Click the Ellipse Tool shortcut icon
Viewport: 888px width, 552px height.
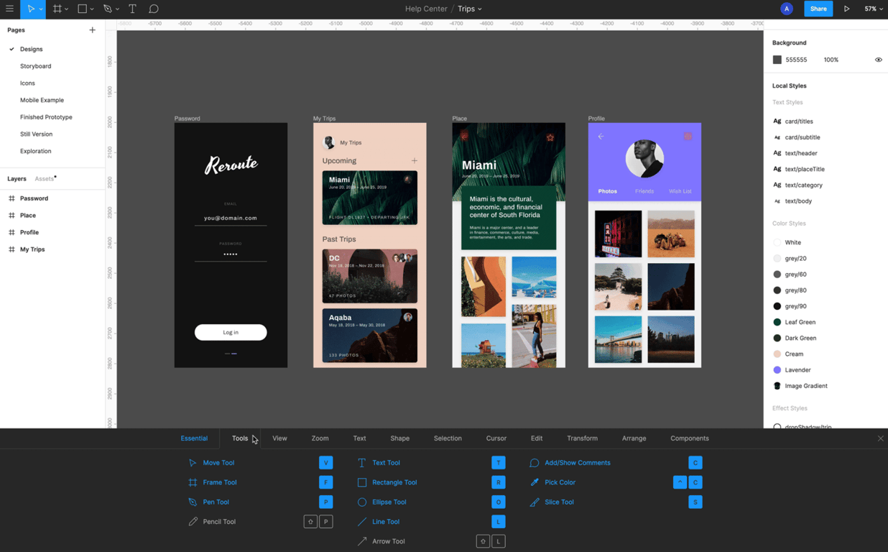pyautogui.click(x=362, y=502)
